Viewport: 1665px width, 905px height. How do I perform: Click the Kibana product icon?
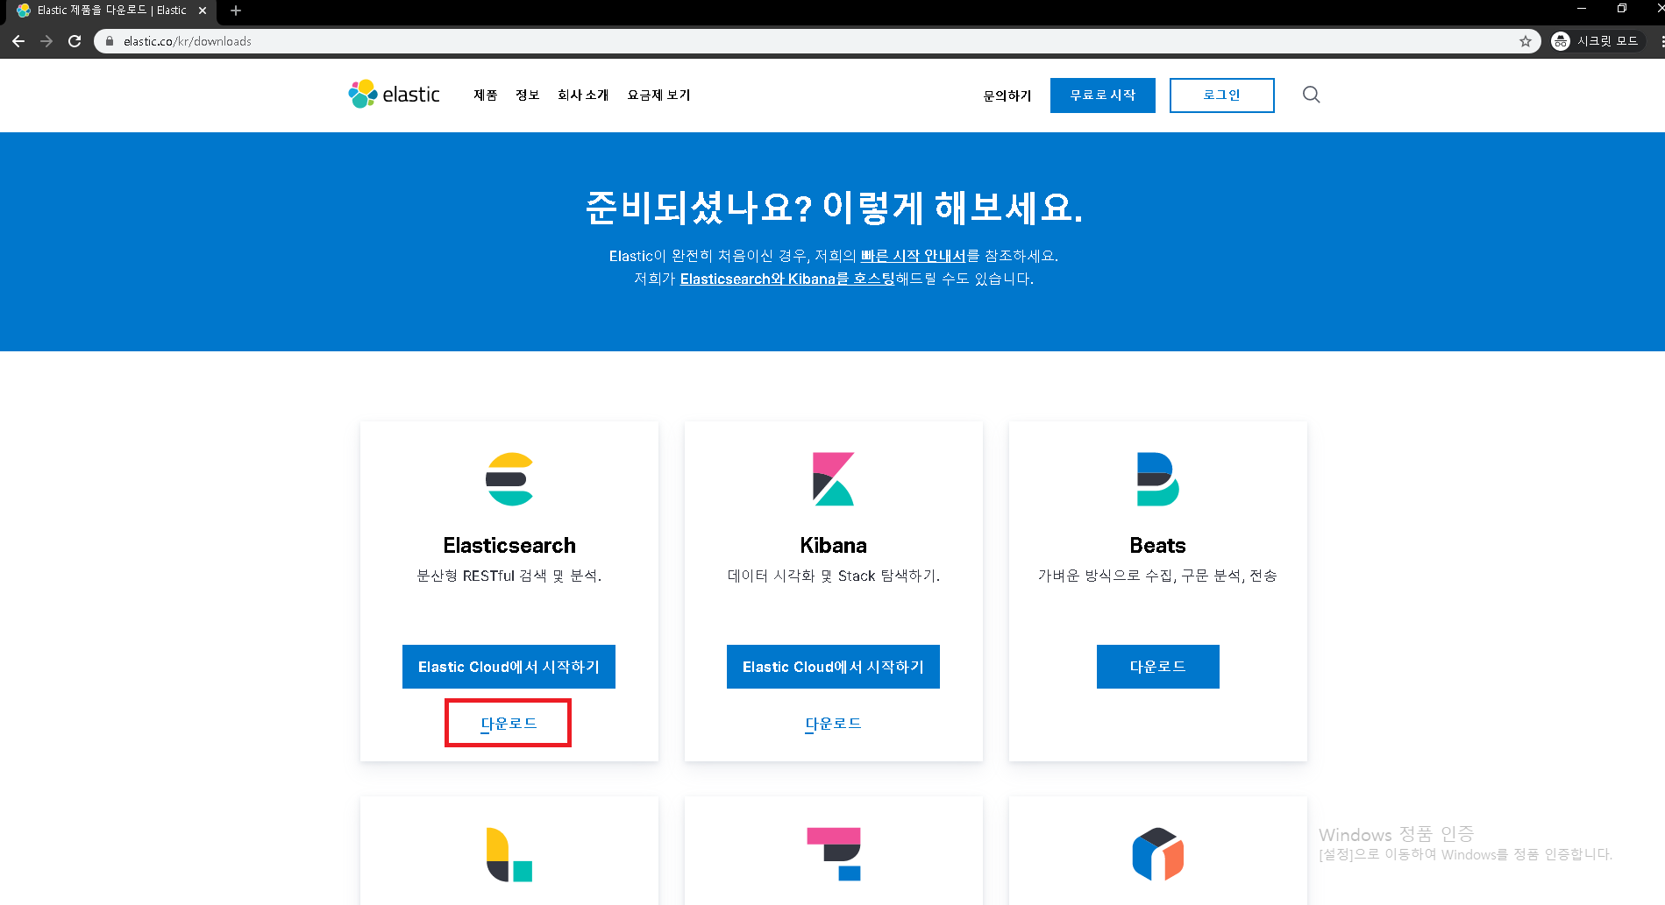point(833,479)
